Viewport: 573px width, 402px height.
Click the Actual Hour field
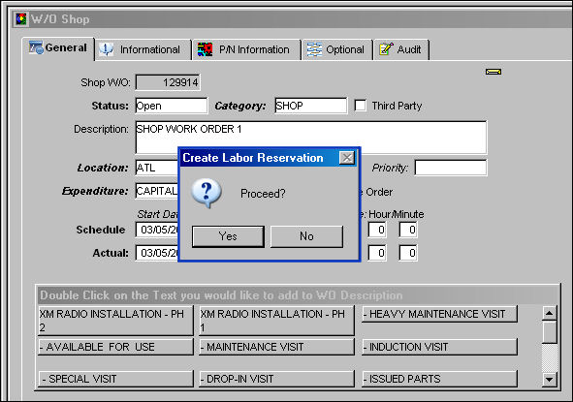(377, 253)
